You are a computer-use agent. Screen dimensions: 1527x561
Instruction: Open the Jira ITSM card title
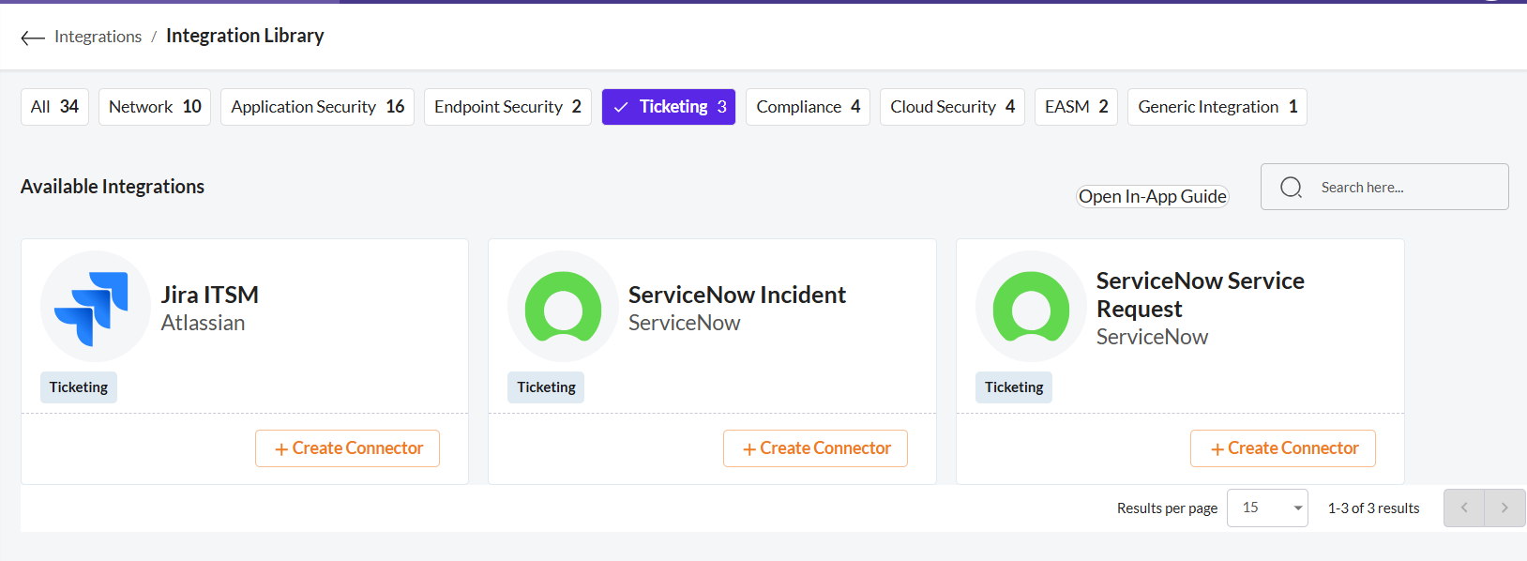(x=209, y=295)
